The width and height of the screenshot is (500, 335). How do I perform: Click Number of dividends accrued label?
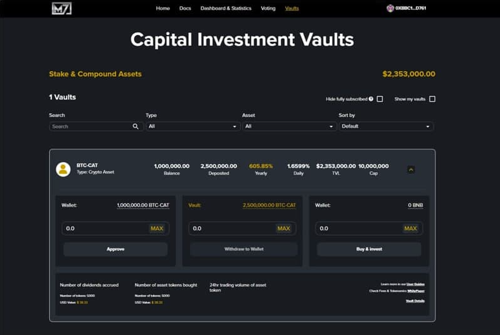tap(89, 285)
